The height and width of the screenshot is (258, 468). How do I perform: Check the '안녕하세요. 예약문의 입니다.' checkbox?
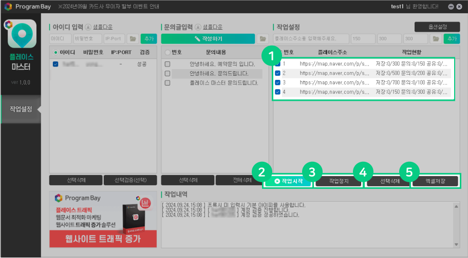click(167, 64)
